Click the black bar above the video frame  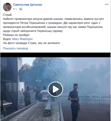pos(55,55)
